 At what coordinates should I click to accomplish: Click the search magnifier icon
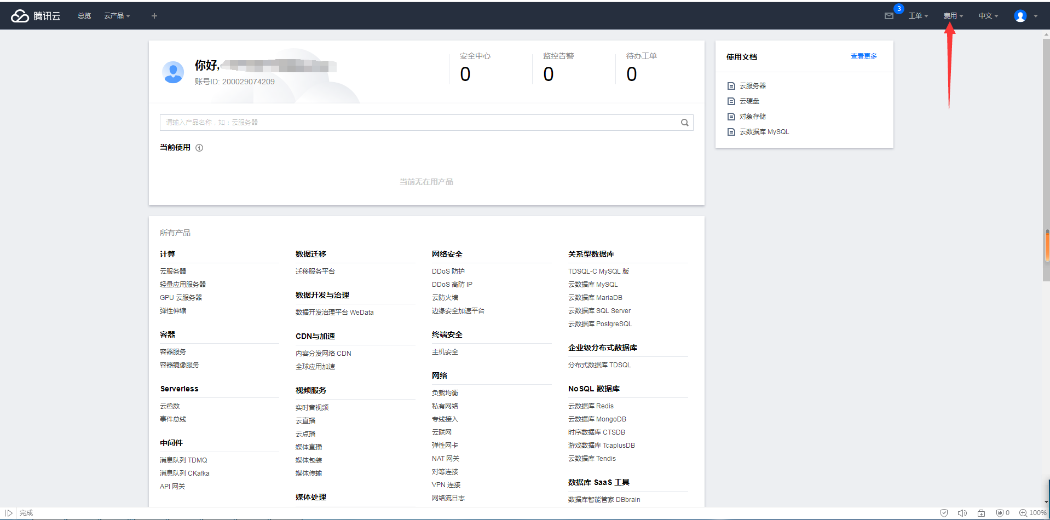(x=684, y=123)
